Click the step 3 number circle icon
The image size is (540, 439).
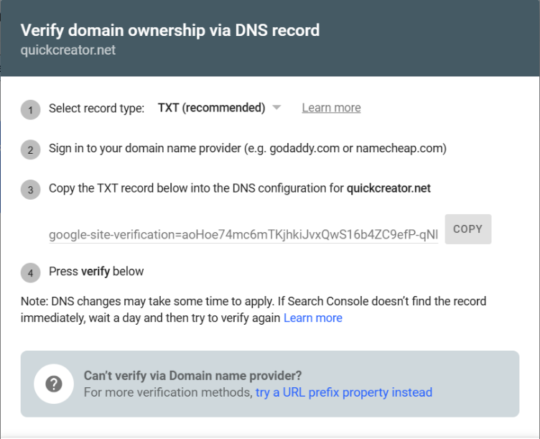(31, 190)
